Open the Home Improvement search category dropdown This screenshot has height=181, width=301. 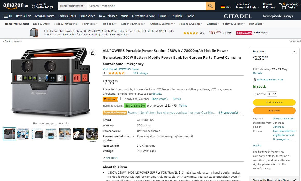click(x=73, y=6)
